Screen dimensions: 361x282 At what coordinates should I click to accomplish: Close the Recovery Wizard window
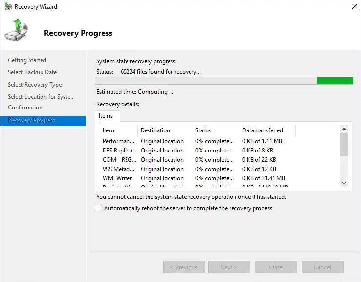[353, 7]
